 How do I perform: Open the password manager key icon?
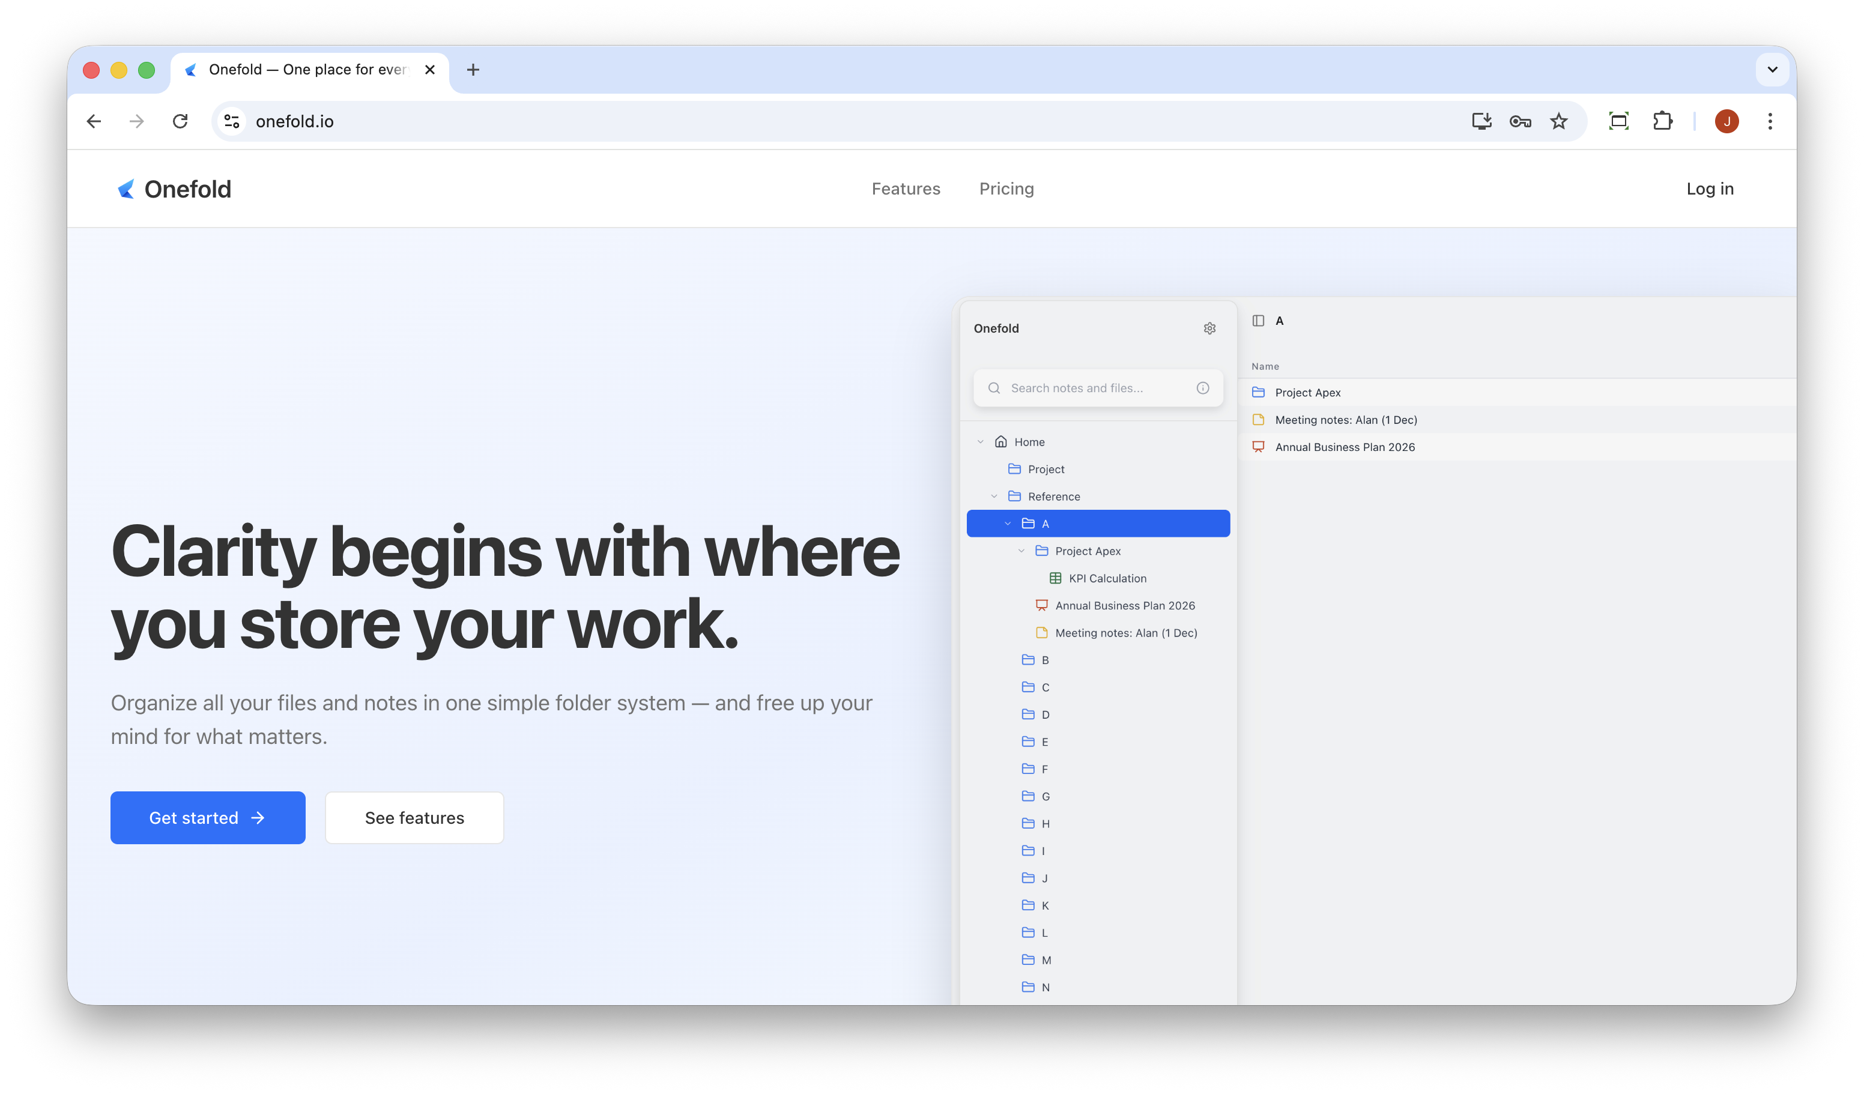coord(1520,121)
